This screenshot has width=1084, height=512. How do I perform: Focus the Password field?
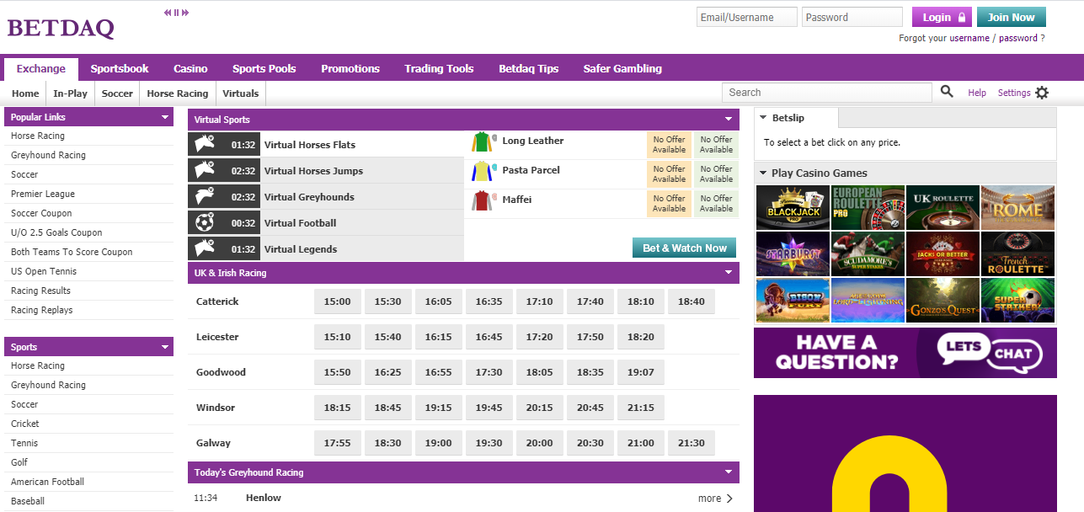(x=852, y=17)
